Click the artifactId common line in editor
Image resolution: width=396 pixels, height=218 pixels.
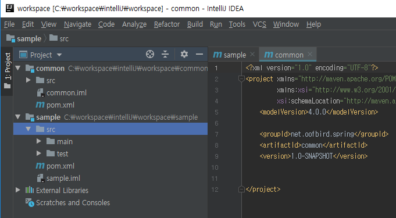(313, 145)
